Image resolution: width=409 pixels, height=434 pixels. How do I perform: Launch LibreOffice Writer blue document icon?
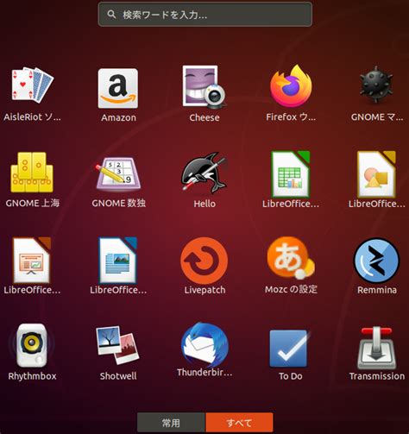click(x=118, y=260)
